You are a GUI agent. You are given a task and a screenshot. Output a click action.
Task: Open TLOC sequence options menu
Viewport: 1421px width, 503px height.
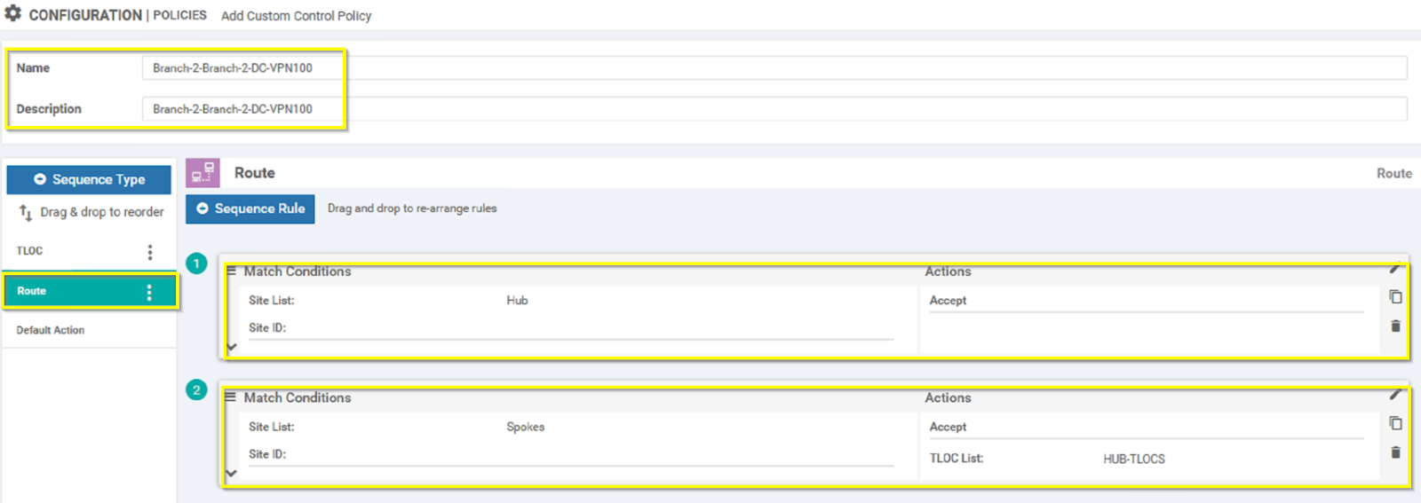[150, 252]
